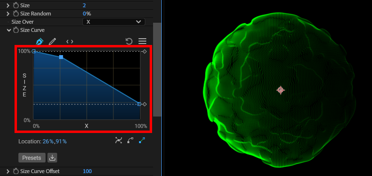Expand the Size Curve Offset property
The width and height of the screenshot is (372, 176).
click(x=8, y=171)
